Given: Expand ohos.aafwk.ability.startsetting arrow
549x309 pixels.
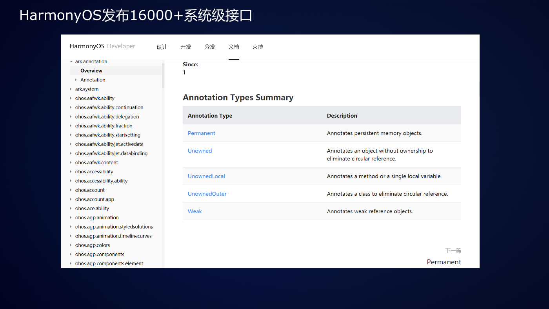Looking at the screenshot, I should pos(71,135).
